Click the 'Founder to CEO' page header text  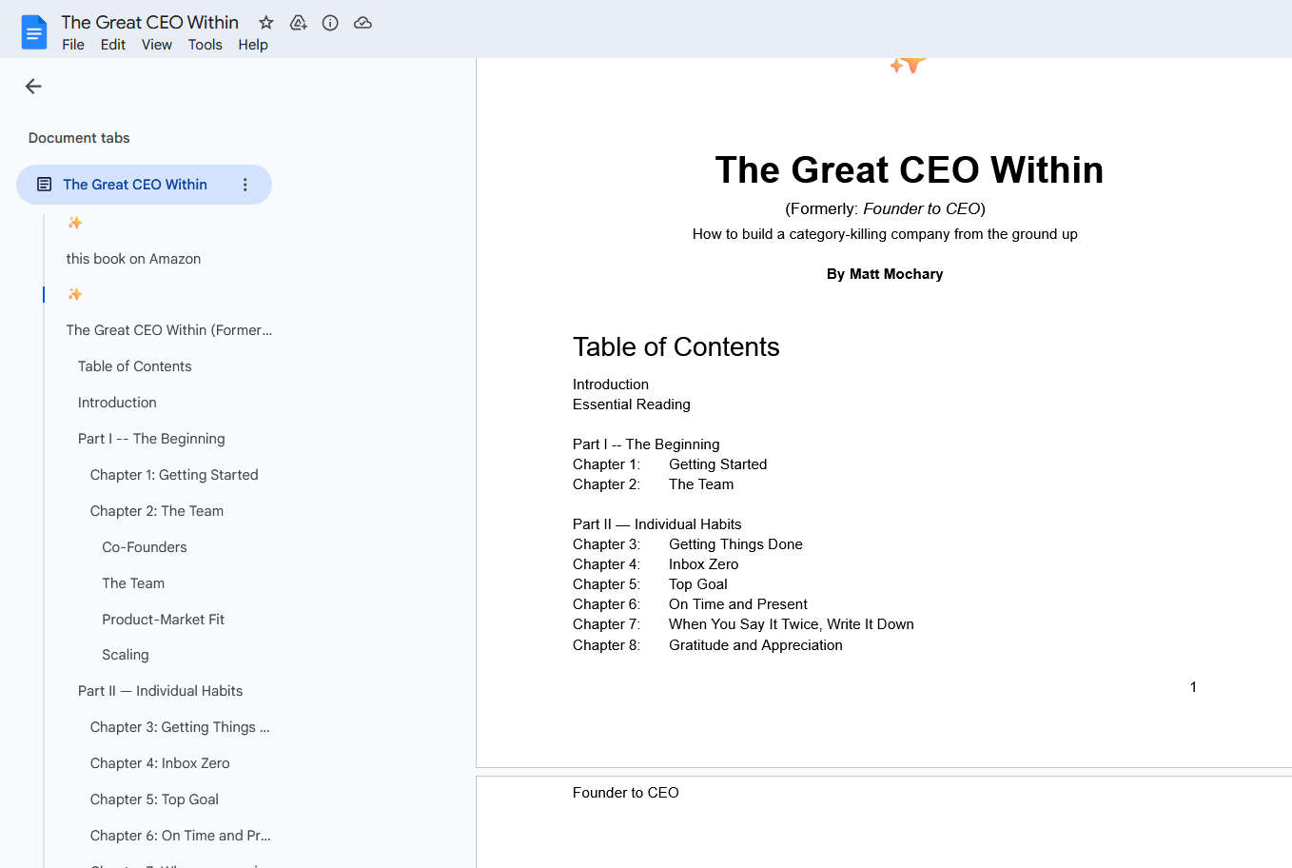tap(626, 793)
